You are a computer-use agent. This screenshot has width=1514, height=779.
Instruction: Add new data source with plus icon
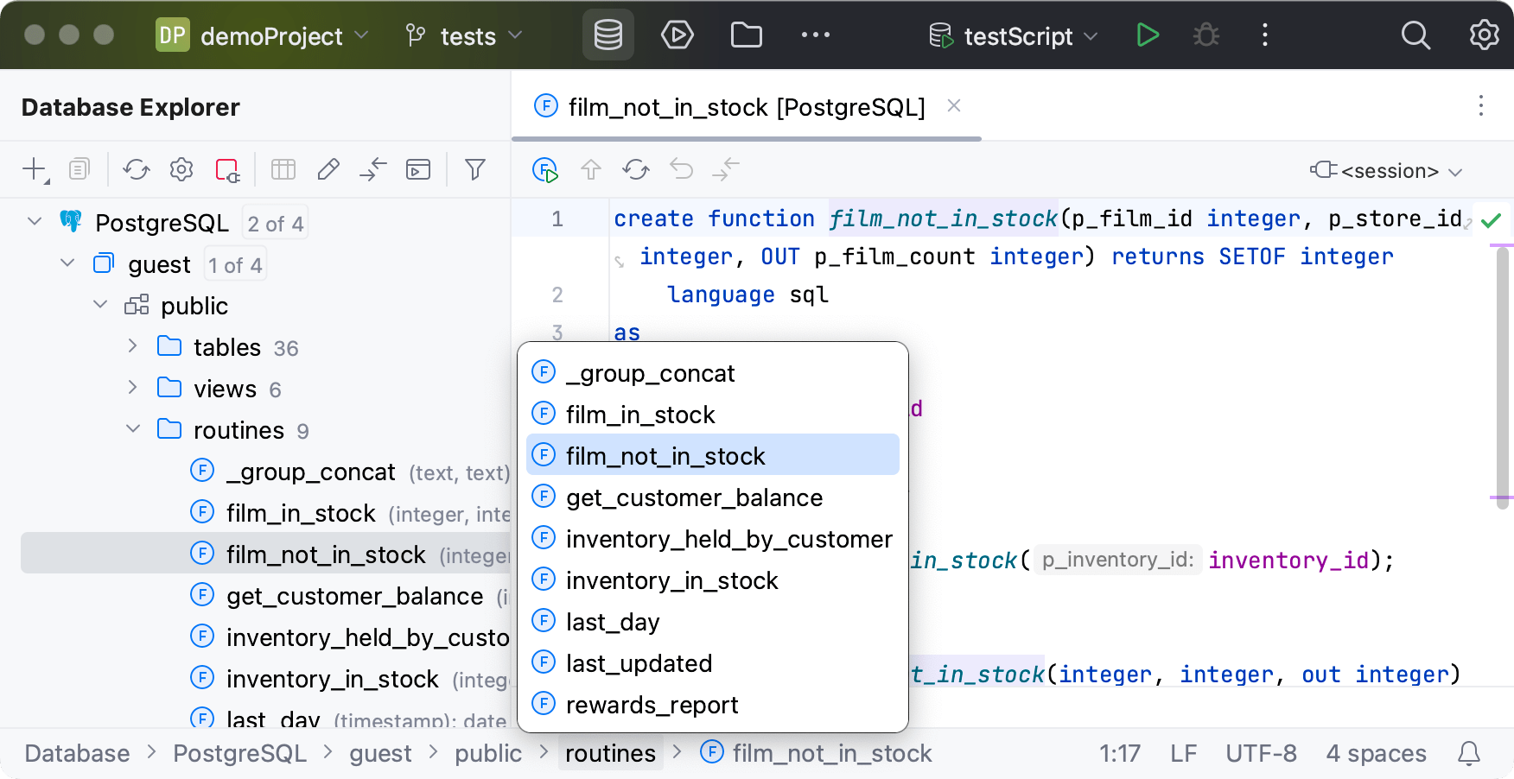pos(35,169)
